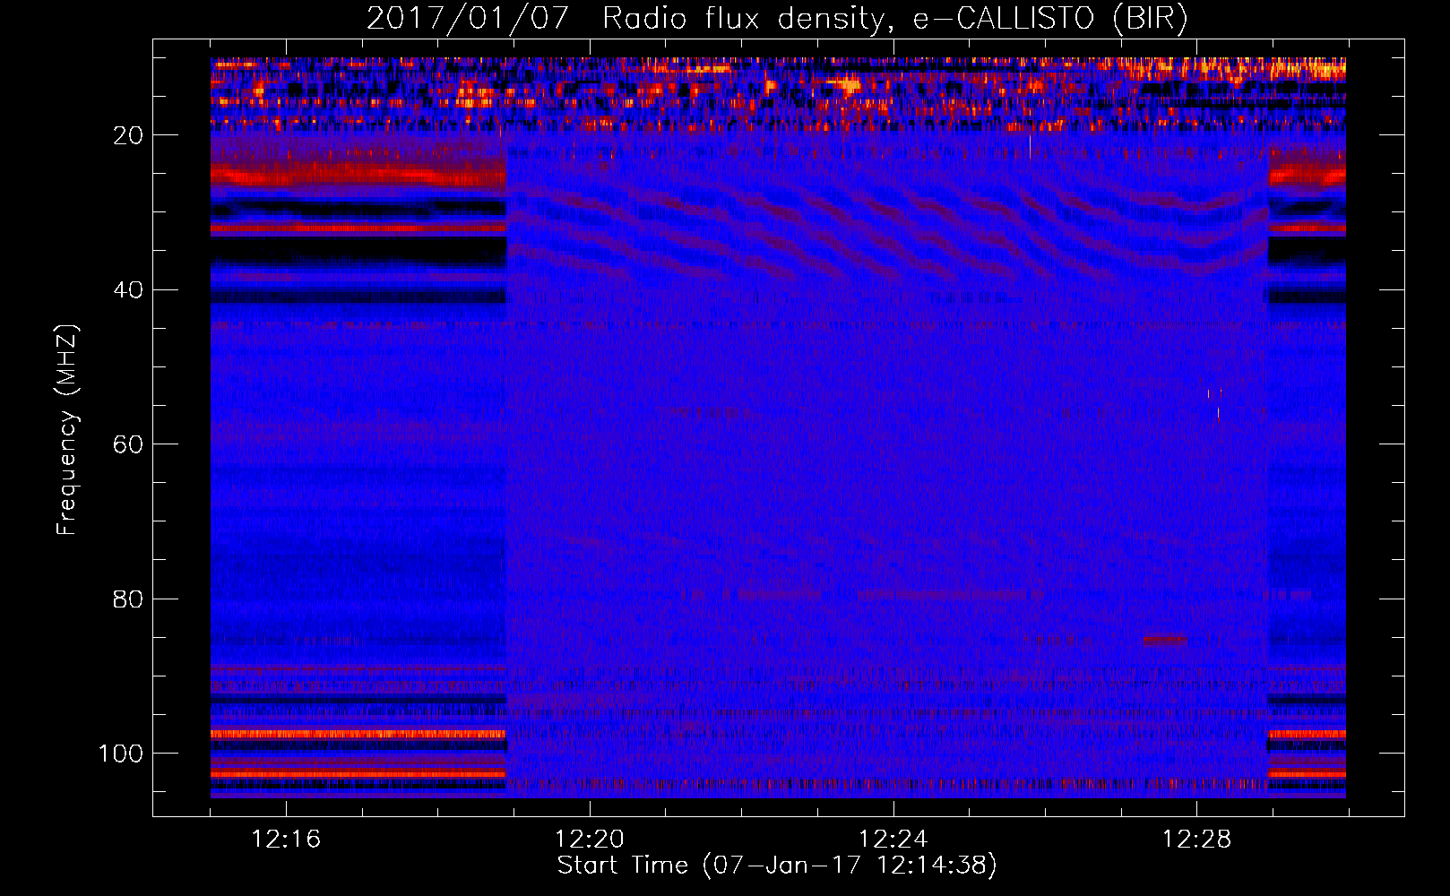Click the '12:20' time tick label
Image resolution: width=1450 pixels, height=896 pixels.
(x=590, y=839)
